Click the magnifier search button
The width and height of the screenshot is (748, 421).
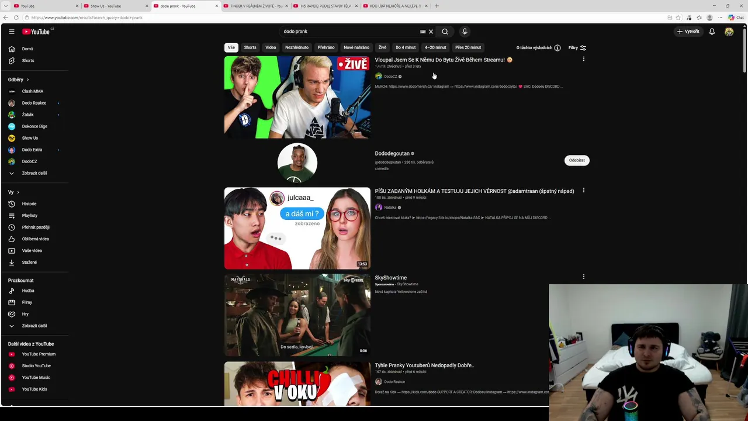pos(445,32)
